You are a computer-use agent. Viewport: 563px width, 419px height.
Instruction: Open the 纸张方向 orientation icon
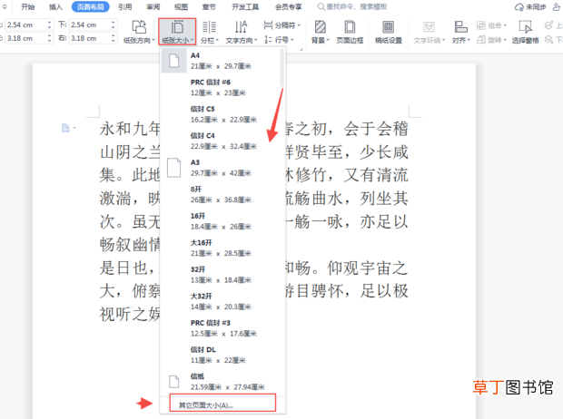tap(139, 27)
